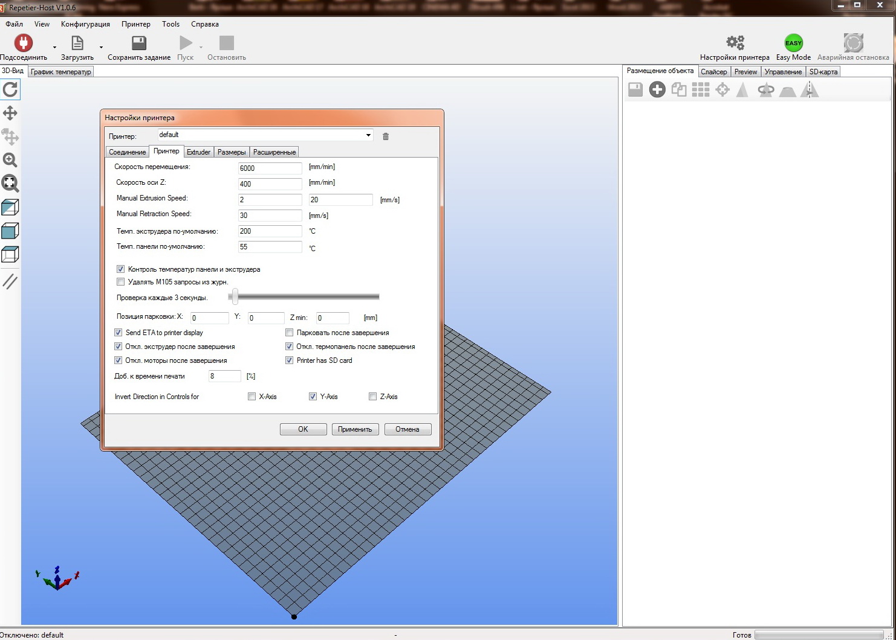896x640 pixels.
Task: Click the Save job floppy disk icon
Action: point(139,43)
